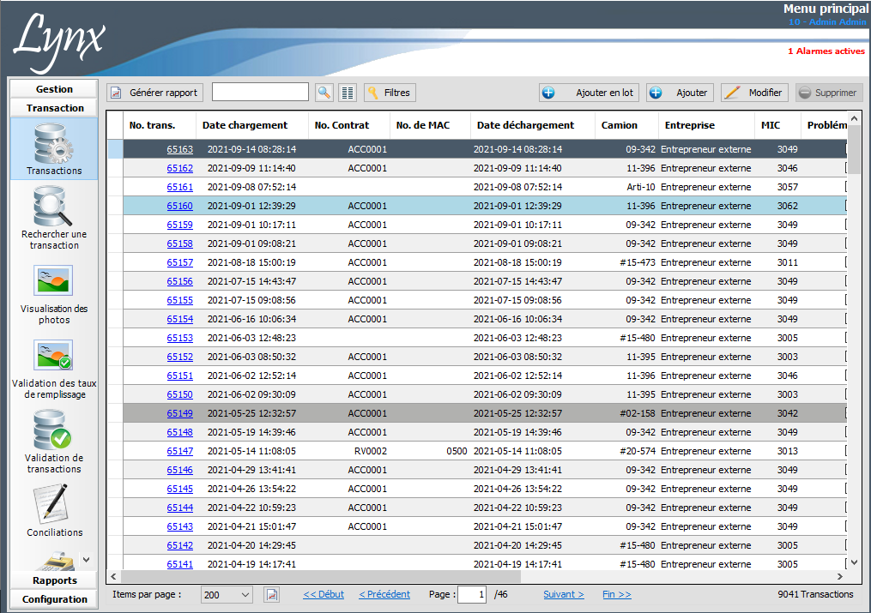
Task: Go to next page with Suivant
Action: coord(563,594)
